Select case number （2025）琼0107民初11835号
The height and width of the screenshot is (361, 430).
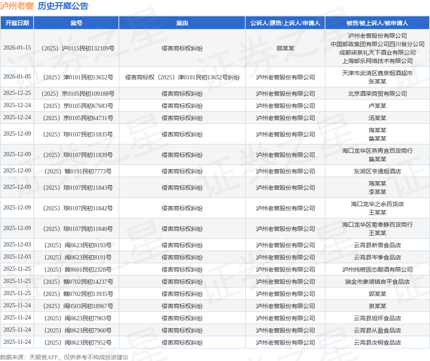point(76,134)
